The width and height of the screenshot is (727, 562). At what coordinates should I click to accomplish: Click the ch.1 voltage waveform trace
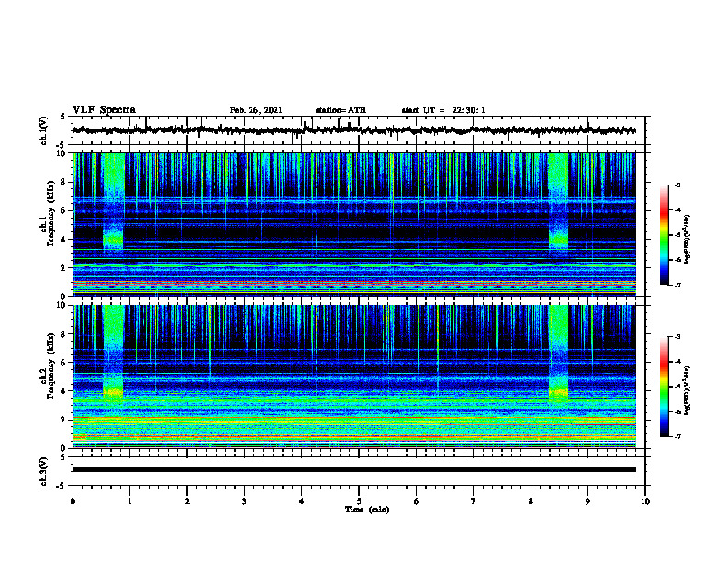pyautogui.click(x=354, y=130)
